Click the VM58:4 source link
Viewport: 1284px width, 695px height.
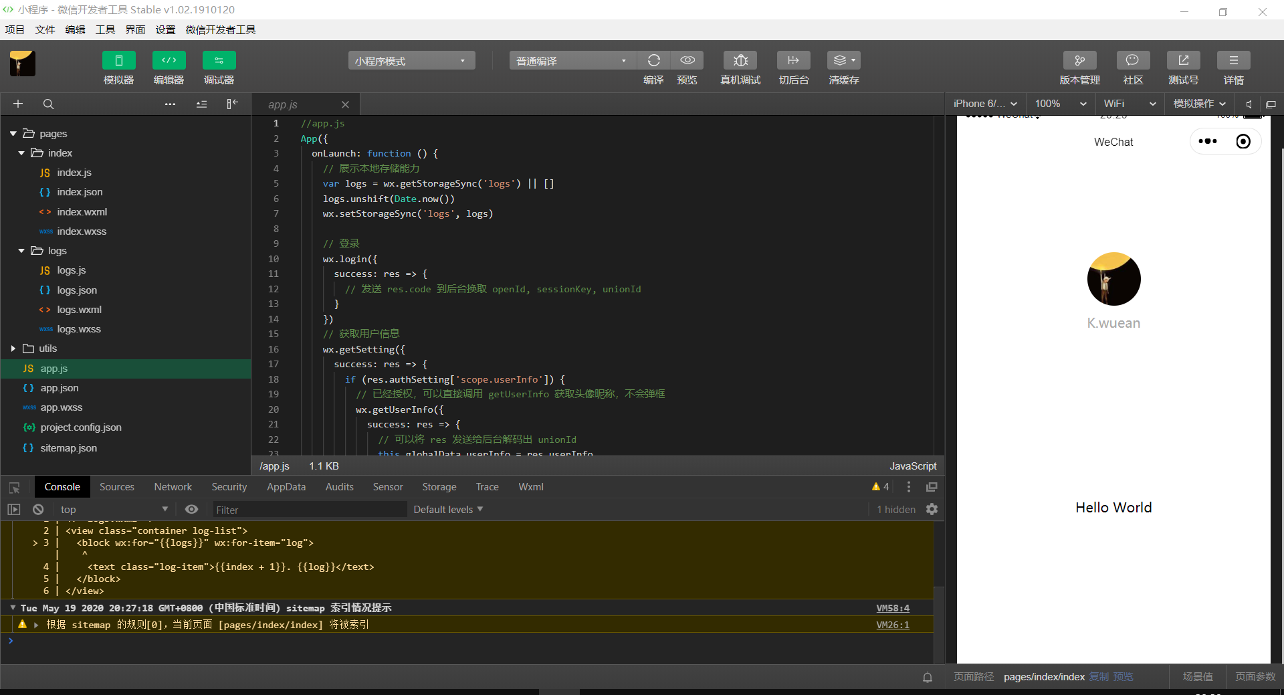893,608
